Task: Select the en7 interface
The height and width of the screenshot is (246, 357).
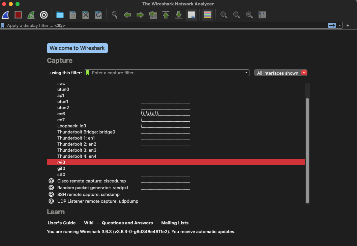Action: 176,120
